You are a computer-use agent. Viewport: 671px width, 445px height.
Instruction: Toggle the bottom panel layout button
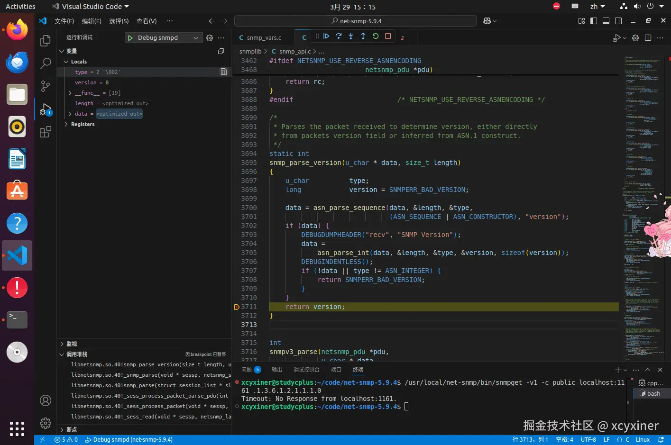pyautogui.click(x=606, y=21)
